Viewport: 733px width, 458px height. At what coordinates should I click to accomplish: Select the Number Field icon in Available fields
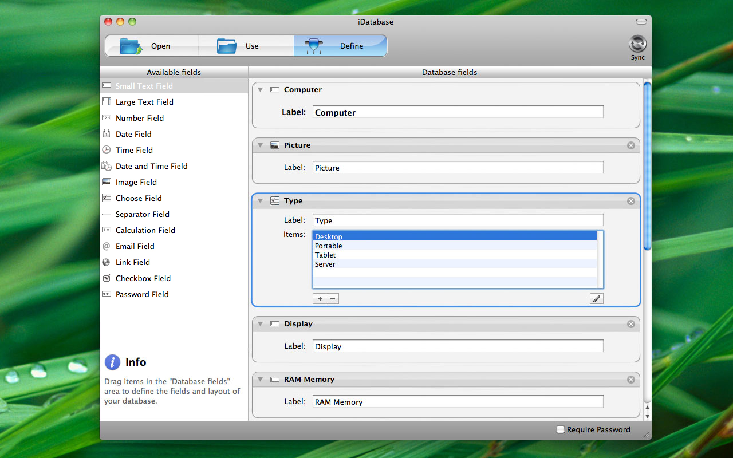pyautogui.click(x=107, y=118)
